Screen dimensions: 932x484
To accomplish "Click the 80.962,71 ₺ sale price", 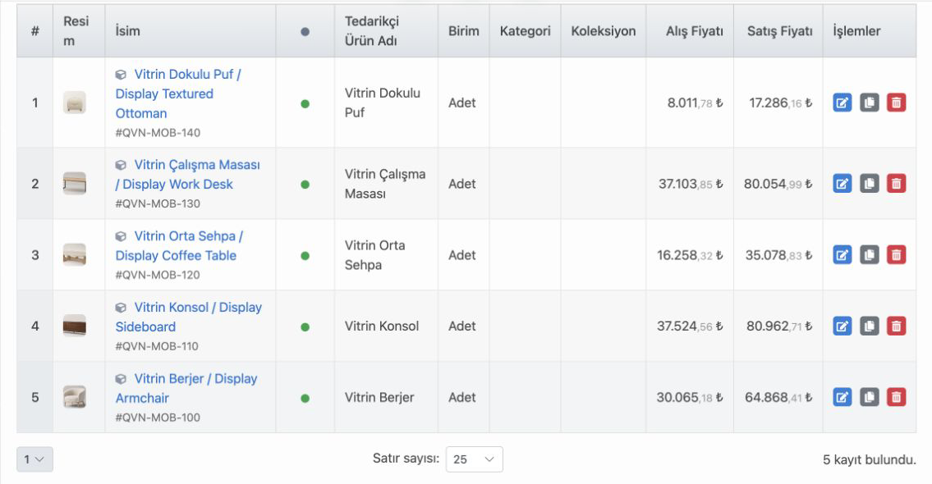I will click(x=779, y=326).
